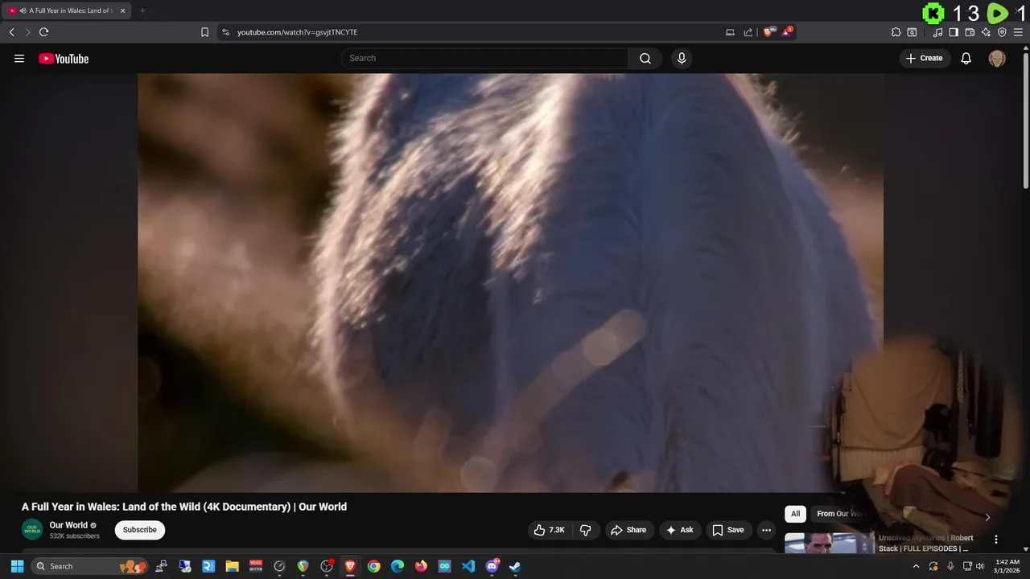Viewport: 1030px width, 579px height.
Task: Open the Unsolved Mysteries video thumbnail
Action: point(830,544)
